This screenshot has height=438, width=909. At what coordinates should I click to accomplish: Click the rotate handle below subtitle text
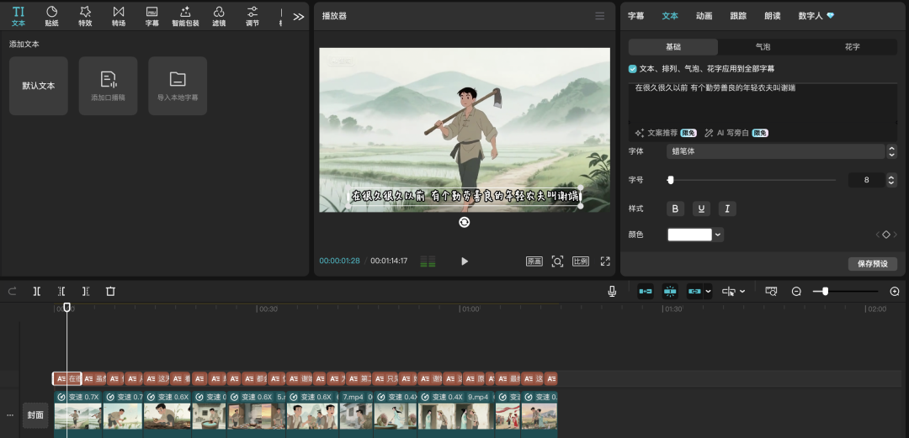click(464, 222)
